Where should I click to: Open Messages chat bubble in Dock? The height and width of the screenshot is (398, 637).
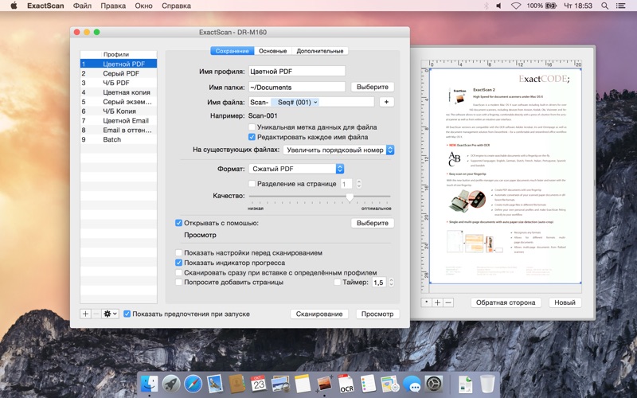pyautogui.click(x=412, y=384)
